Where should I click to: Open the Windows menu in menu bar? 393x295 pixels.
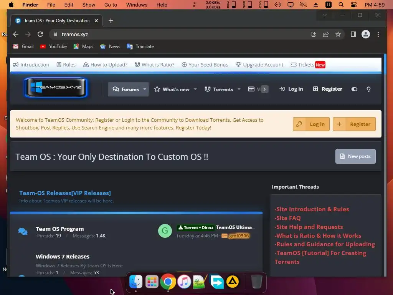137,5
